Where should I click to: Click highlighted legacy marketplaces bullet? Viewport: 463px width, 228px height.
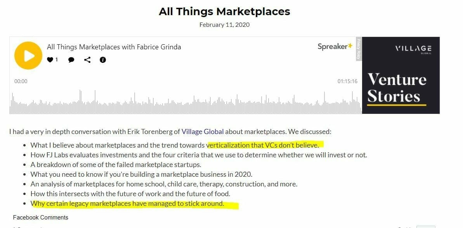point(127,204)
